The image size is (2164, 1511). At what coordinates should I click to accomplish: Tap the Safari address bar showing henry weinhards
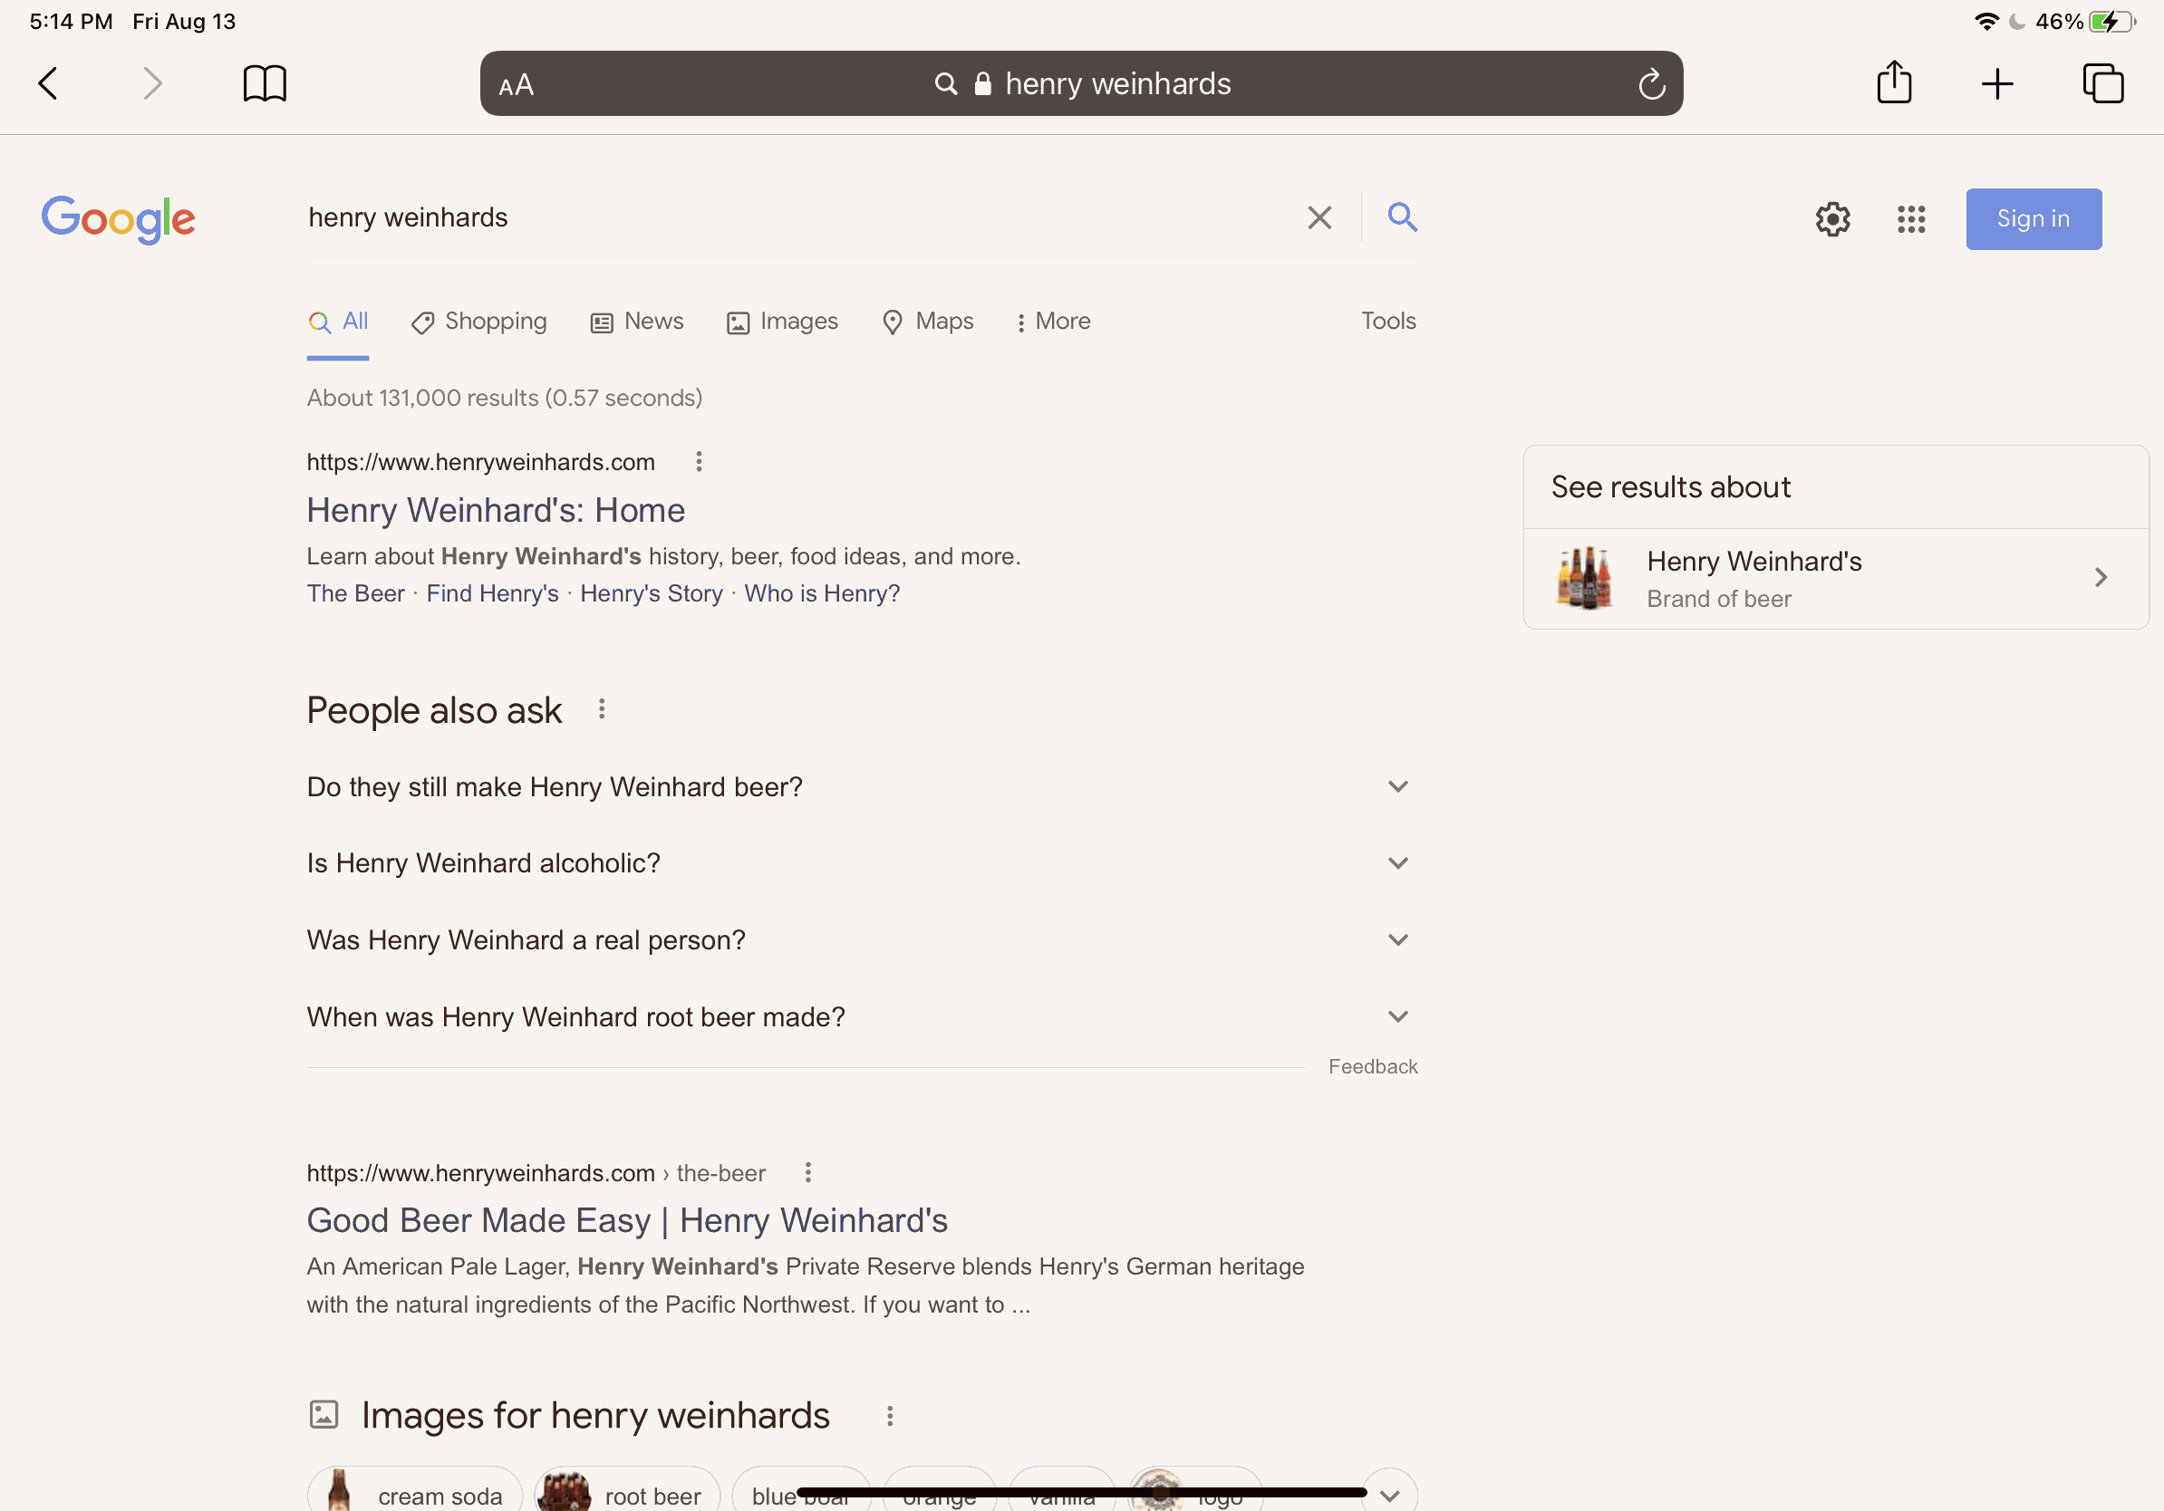[x=1081, y=84]
